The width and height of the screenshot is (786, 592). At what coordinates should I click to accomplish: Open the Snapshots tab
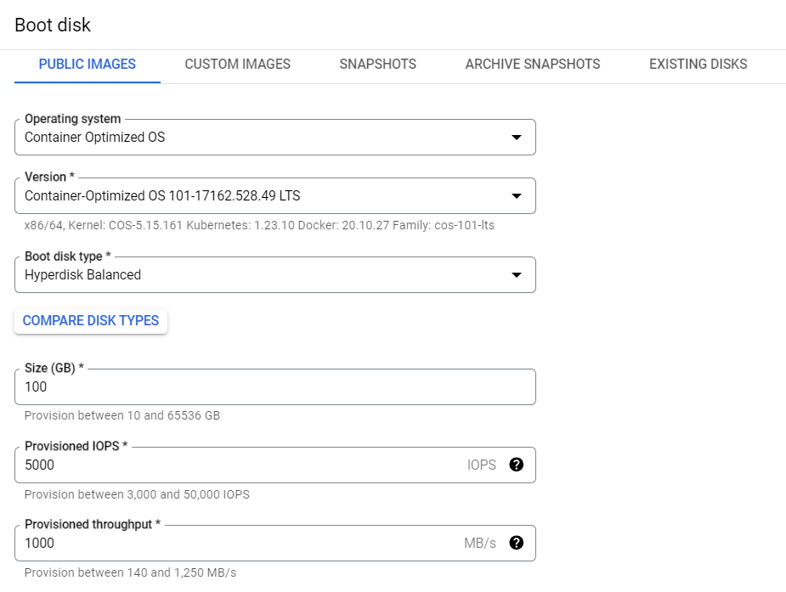[x=377, y=65]
